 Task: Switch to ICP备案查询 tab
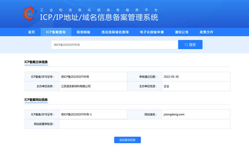[56, 32]
